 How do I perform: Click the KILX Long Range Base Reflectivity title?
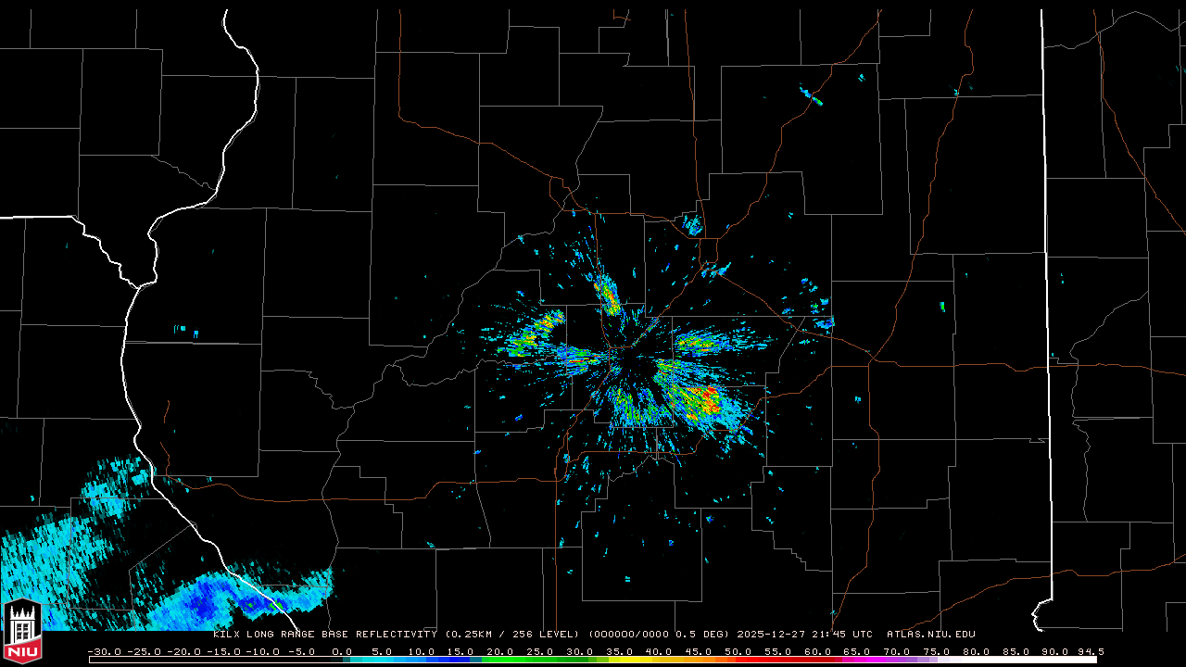325,635
